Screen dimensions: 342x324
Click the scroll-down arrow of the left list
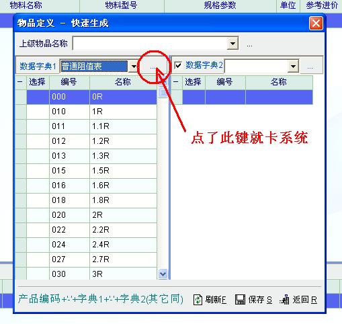pyautogui.click(x=163, y=274)
